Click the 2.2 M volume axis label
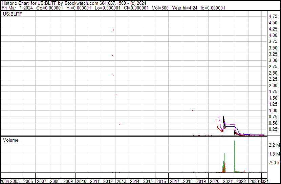The height and width of the screenshot is (184, 281). 274,145
